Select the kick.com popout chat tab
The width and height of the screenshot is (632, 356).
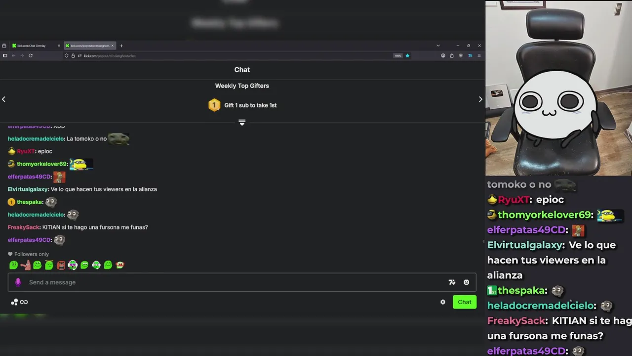[x=89, y=45]
